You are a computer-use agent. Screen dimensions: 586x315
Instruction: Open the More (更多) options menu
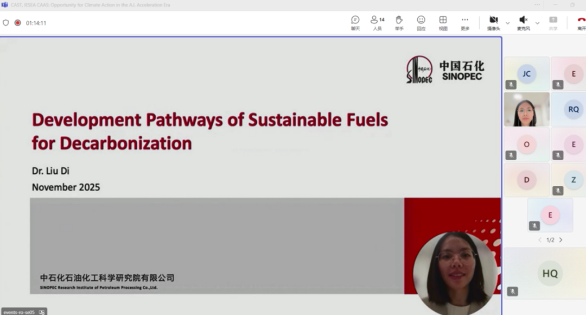pyautogui.click(x=465, y=22)
